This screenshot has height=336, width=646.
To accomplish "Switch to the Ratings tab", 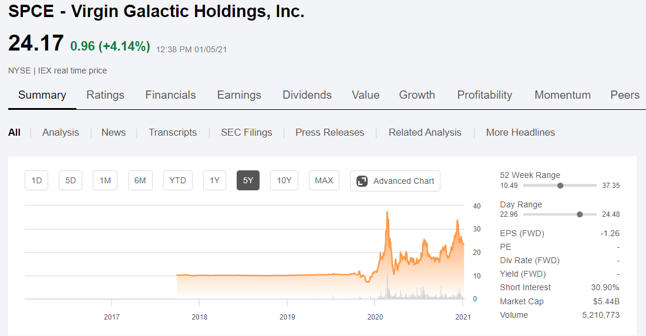I will 105,95.
